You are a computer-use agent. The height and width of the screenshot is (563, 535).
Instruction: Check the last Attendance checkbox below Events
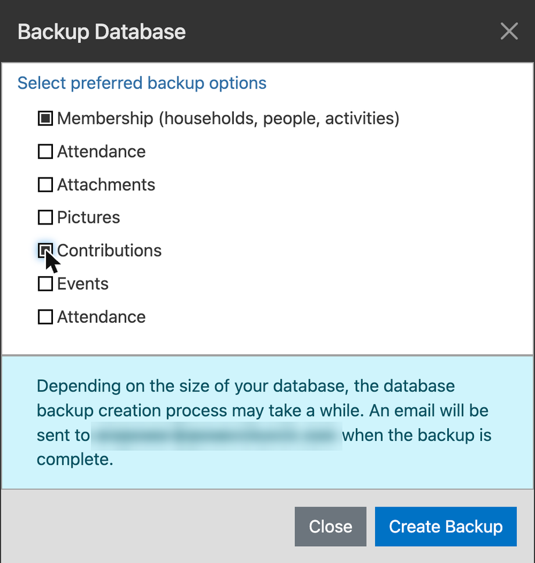45,317
